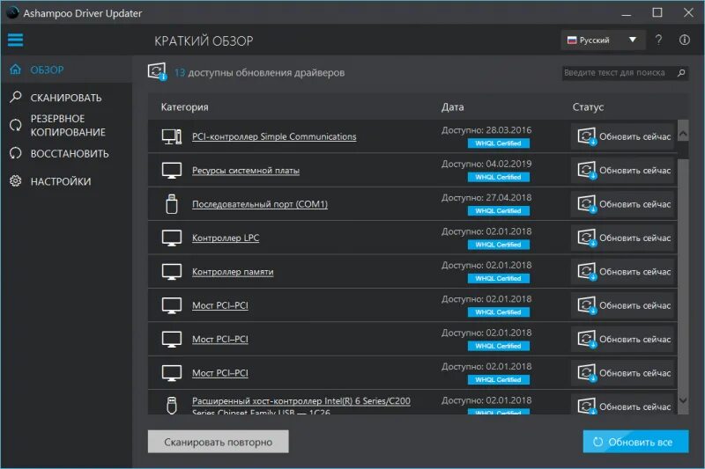The height and width of the screenshot is (469, 705).
Task: Open Последовательный порт (COM1) link
Action: tap(260, 204)
